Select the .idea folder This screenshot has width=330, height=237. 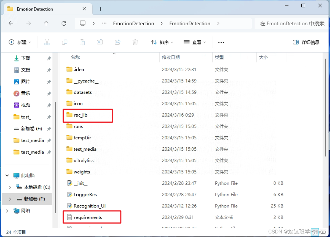[79, 70]
